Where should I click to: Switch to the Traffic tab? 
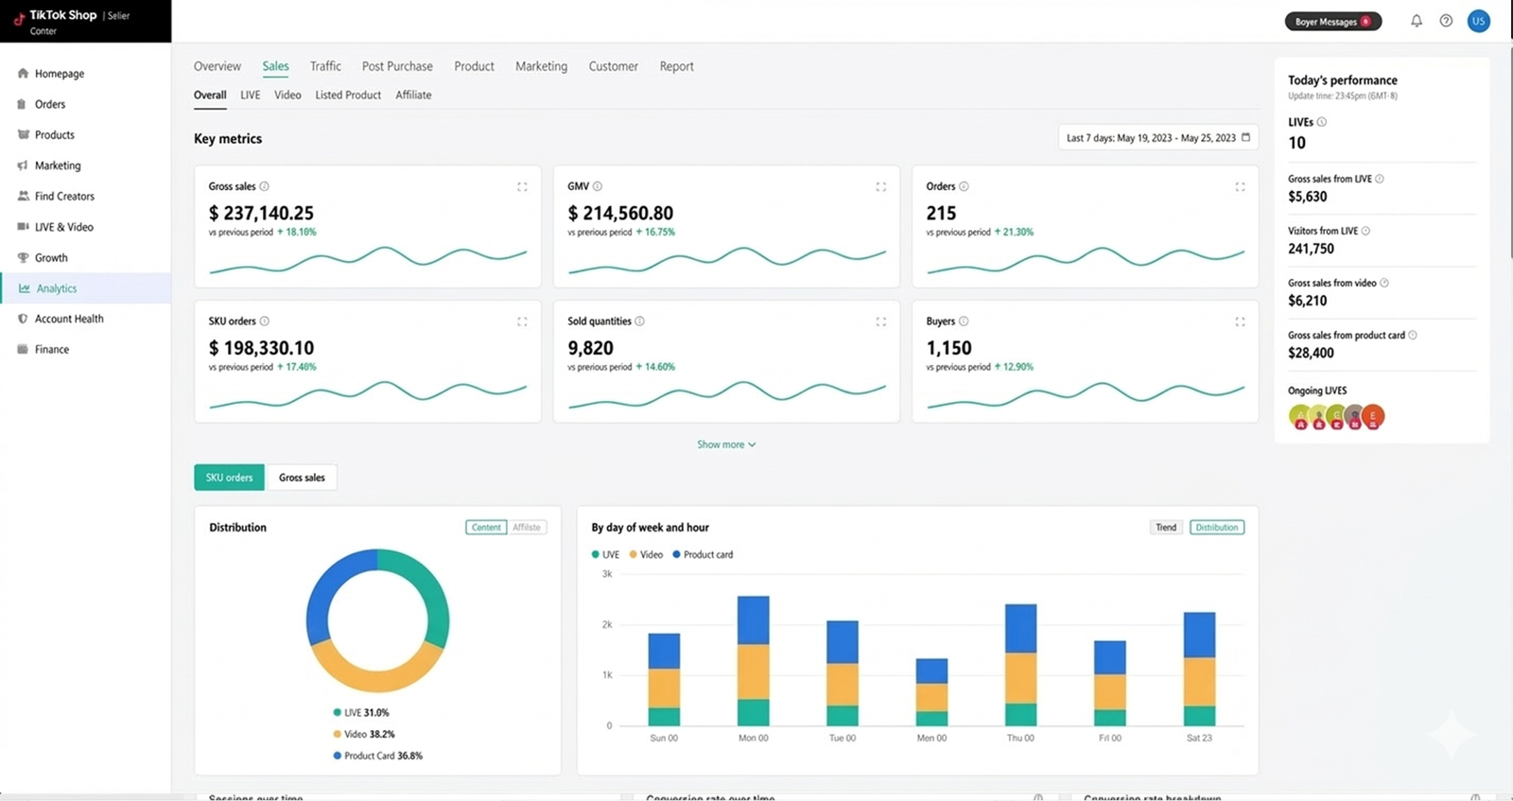tap(325, 66)
